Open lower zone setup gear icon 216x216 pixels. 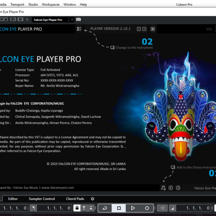tap(92, 199)
